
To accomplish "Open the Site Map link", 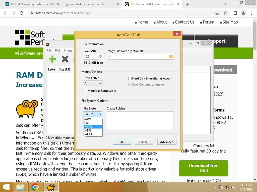I will pyautogui.click(x=230, y=22).
